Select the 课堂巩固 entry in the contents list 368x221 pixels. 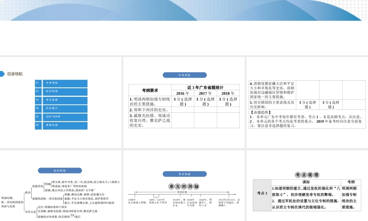click(65, 126)
